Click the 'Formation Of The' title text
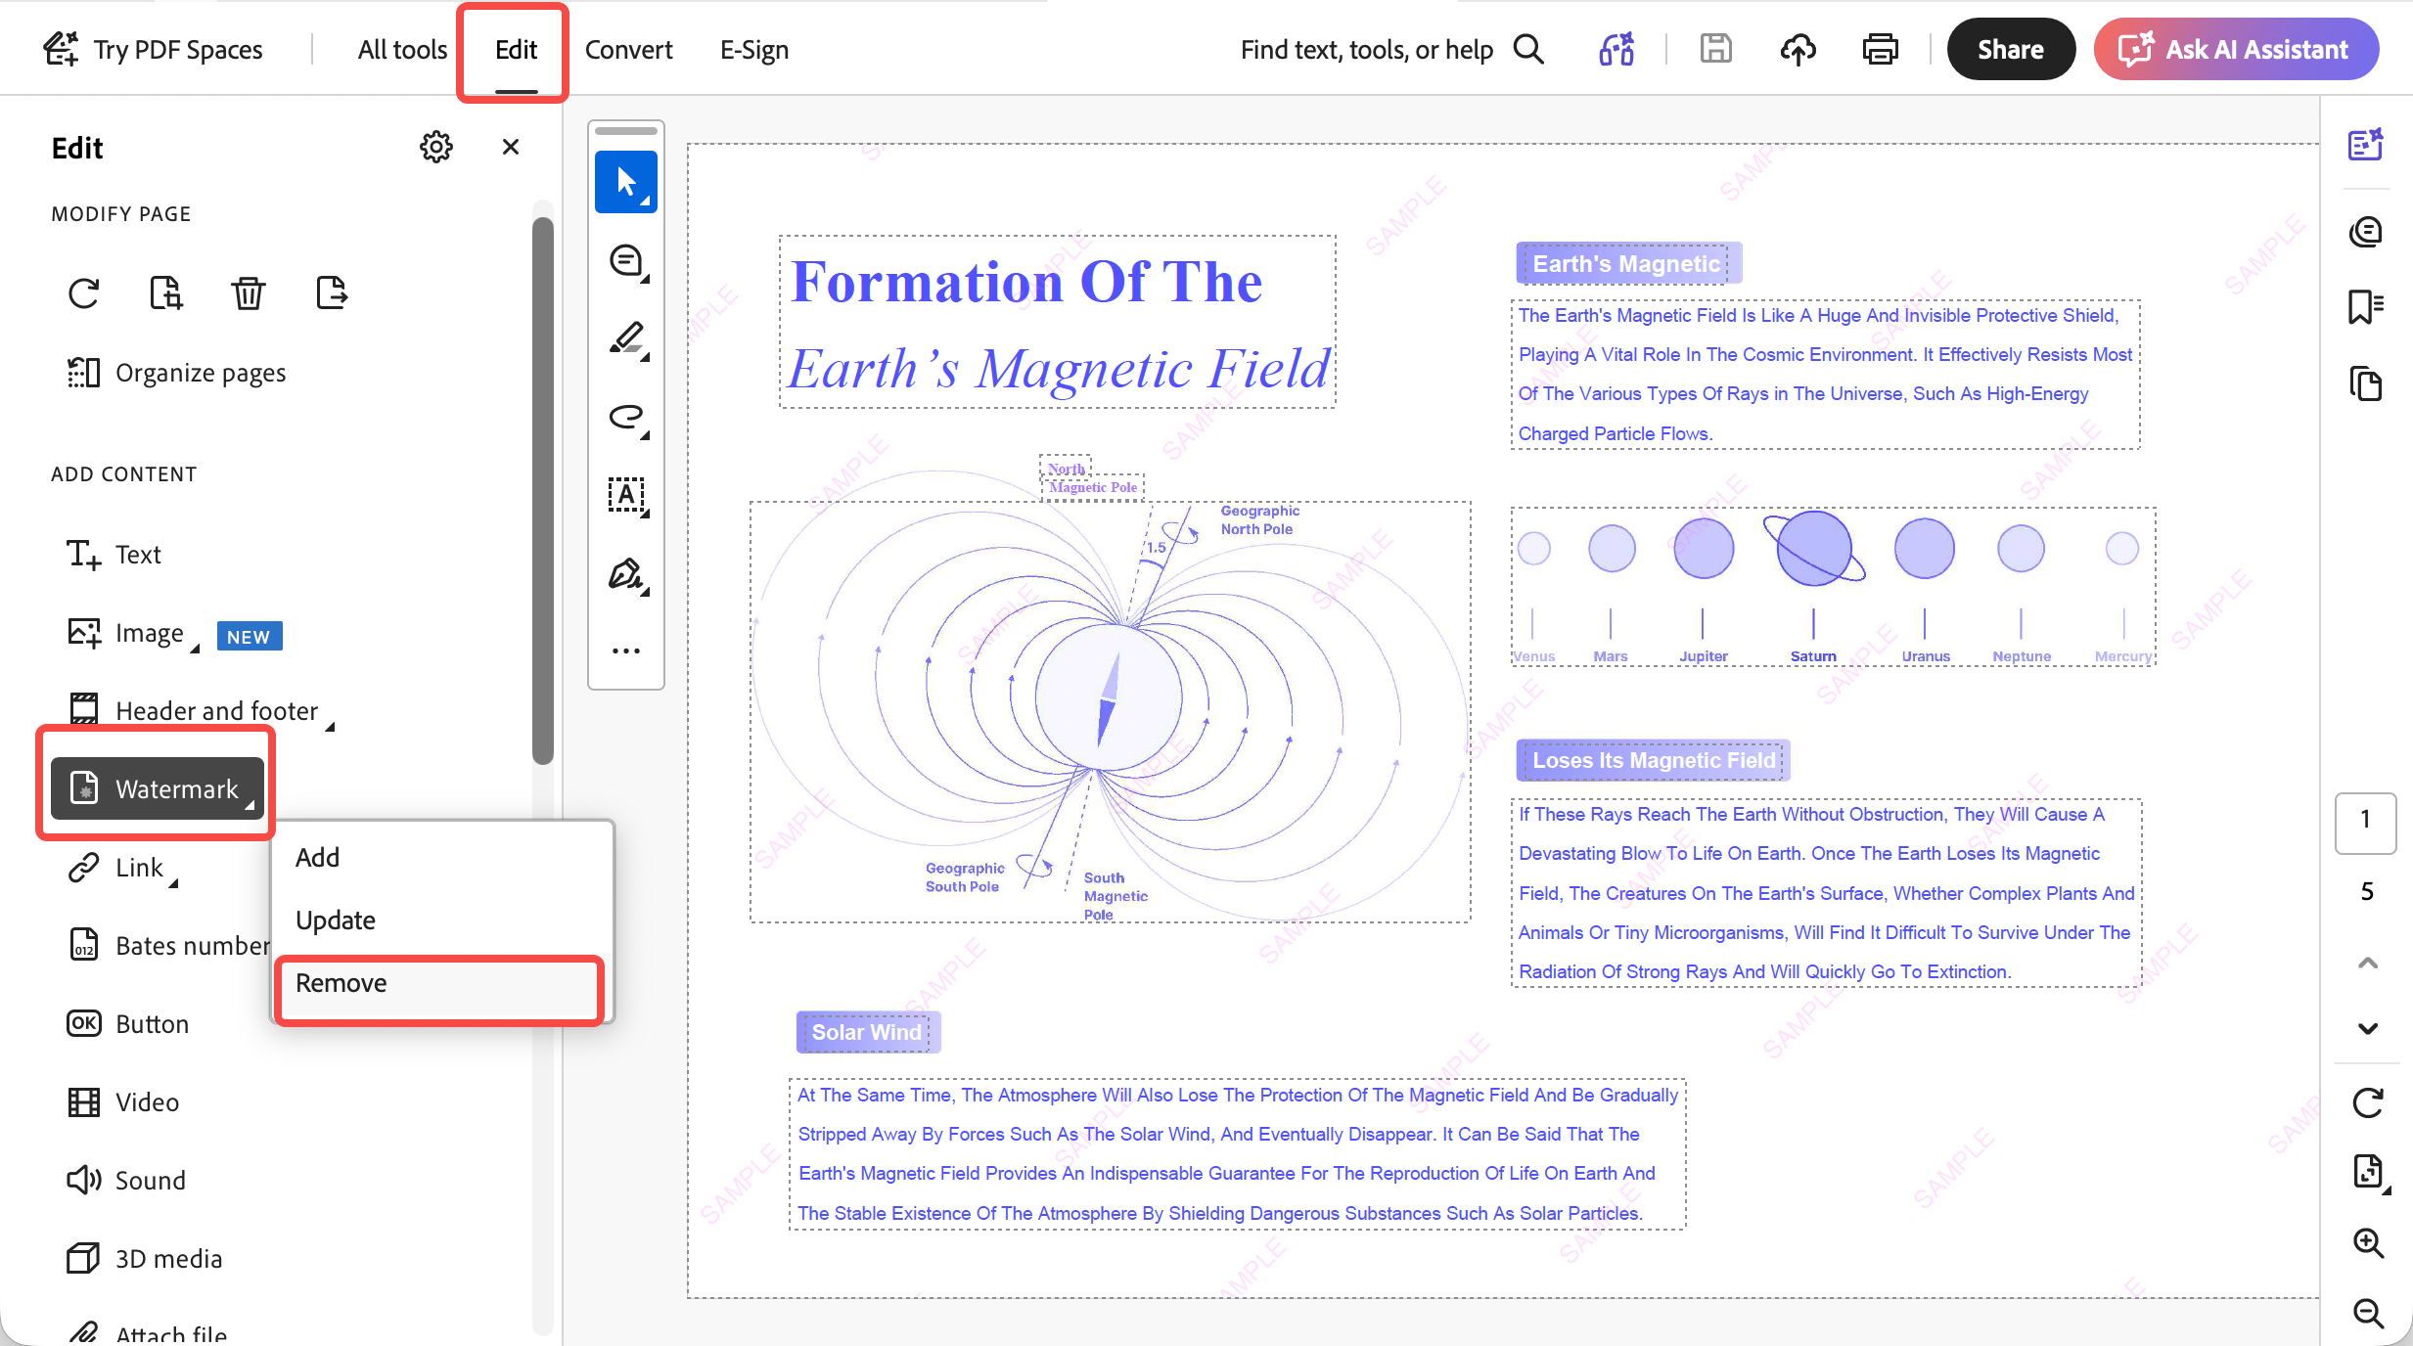2413x1346 pixels. pos(1026,283)
